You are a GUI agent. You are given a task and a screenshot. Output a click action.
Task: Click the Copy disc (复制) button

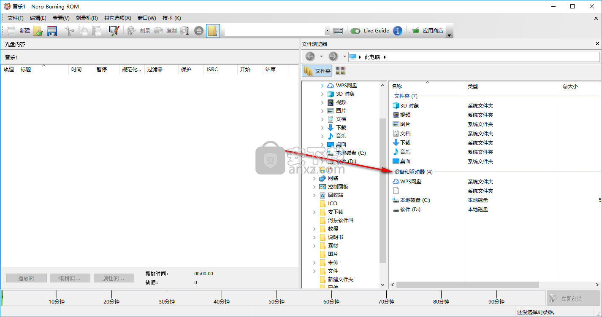click(165, 30)
